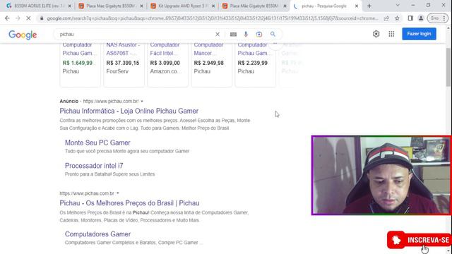Screen dimensions: 452x254
Task: Click the webcam video overlay
Action: (381, 176)
